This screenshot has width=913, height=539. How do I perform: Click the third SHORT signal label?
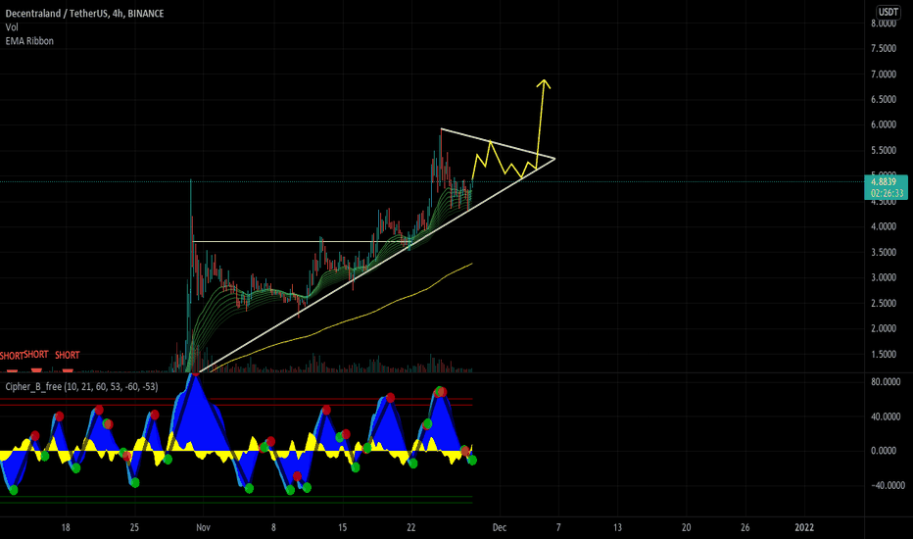coord(67,355)
